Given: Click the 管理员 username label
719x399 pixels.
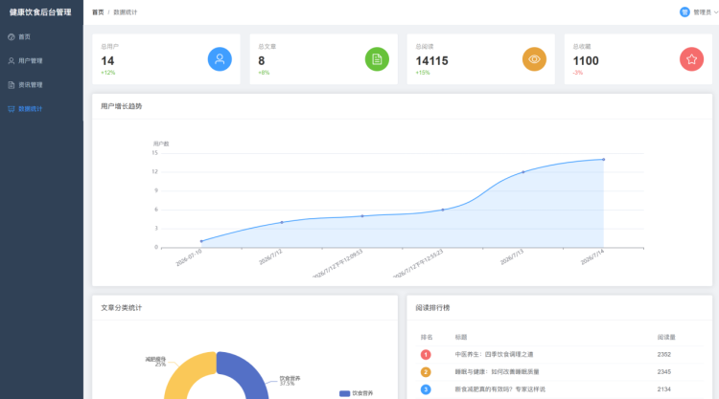Looking at the screenshot, I should point(702,12).
